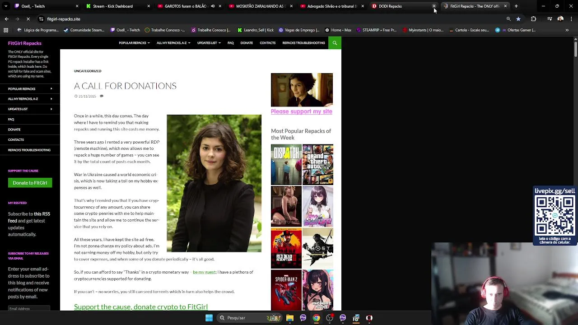Open a new tab with the plus button

pos(516,6)
